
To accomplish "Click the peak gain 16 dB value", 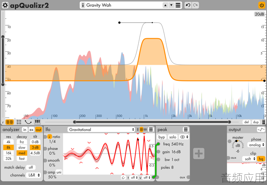I will click(176, 152).
